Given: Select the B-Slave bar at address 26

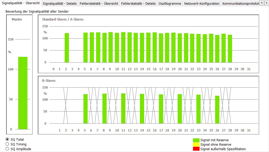Looking at the screenshot, I should click(217, 109).
